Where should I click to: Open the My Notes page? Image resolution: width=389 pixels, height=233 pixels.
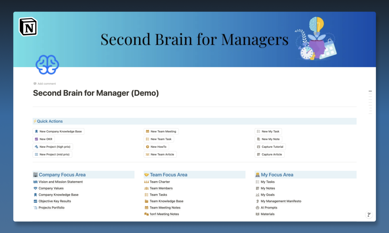268,188
